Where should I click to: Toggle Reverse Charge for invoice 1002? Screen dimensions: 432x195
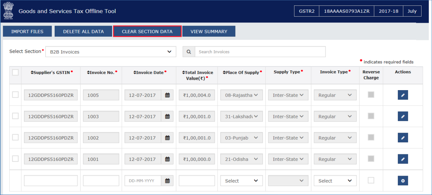coord(371,137)
